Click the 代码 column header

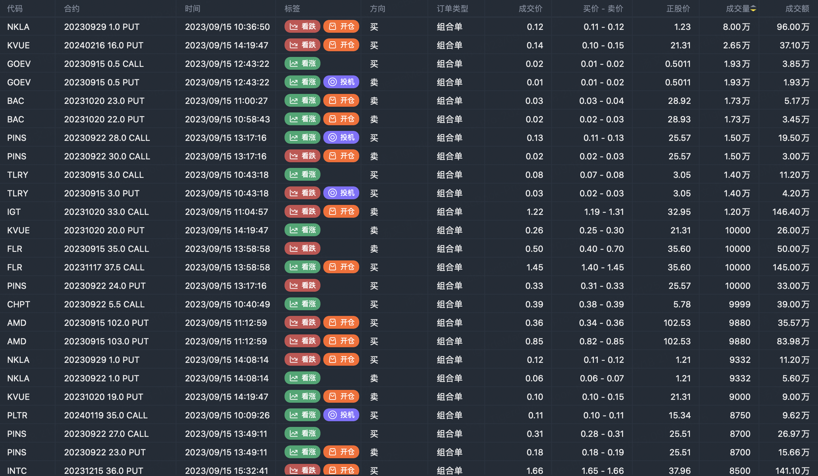coord(15,9)
